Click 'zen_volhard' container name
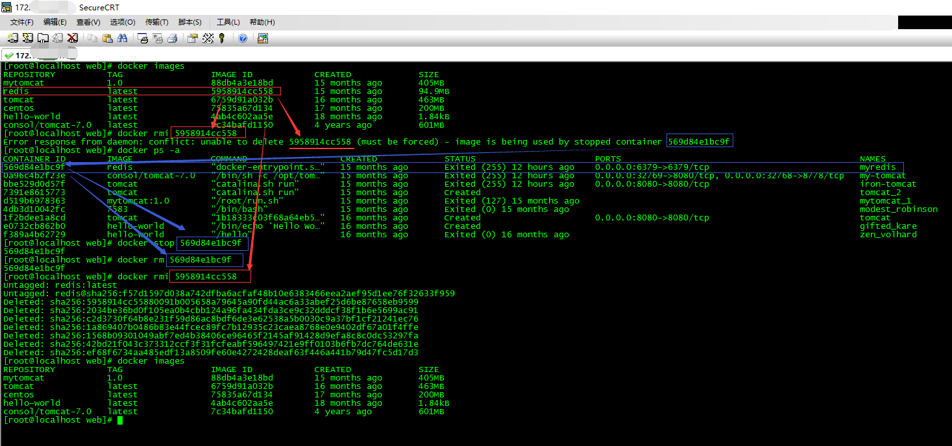952x446 pixels. point(888,235)
